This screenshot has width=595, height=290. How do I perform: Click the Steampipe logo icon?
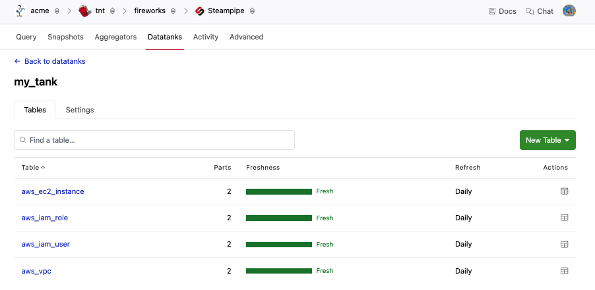pyautogui.click(x=199, y=11)
